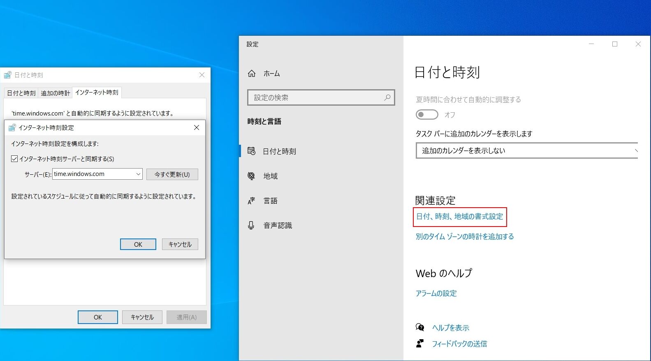This screenshot has width=651, height=361.
Task: Click the language icon beside 言語
Action: tap(251, 201)
